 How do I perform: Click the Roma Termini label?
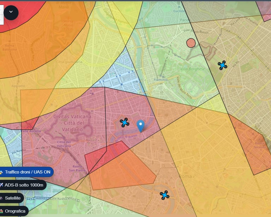point(260,145)
